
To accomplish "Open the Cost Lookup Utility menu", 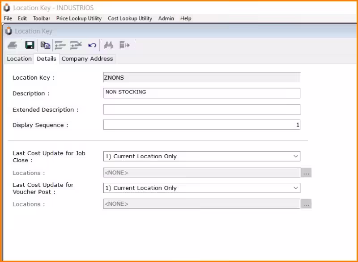I will coord(130,18).
